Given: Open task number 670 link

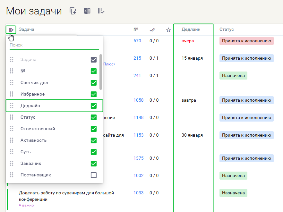Looking at the screenshot, I should click(137, 41).
